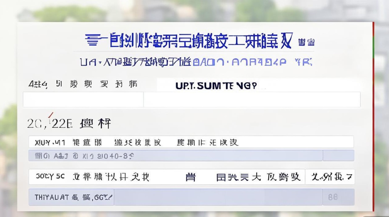Open the UP.Y. SUM TENG? field label
389x217 pixels.
216,85
